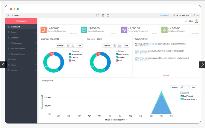Open chart type icon in Expenses Nov 2022
Screen dimensions: 205x128
(68, 46)
